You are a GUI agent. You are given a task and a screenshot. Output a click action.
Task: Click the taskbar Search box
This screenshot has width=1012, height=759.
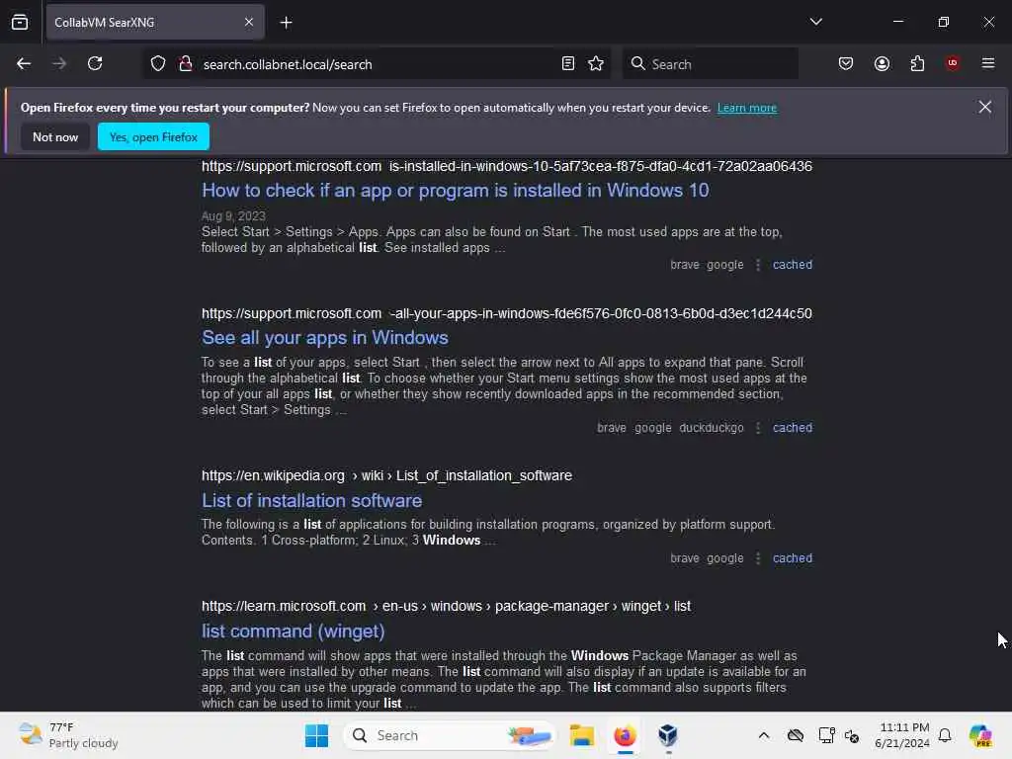[x=450, y=735]
